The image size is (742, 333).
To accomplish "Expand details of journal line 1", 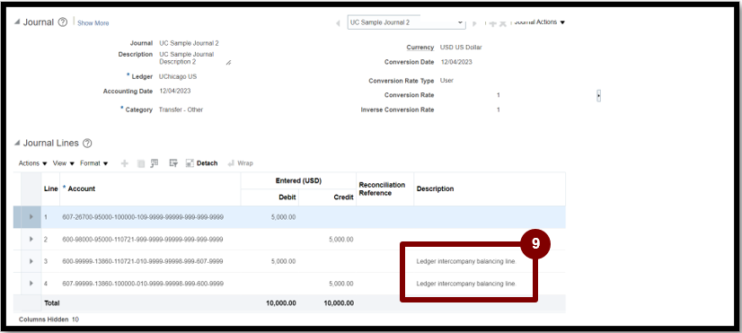I will point(31,217).
